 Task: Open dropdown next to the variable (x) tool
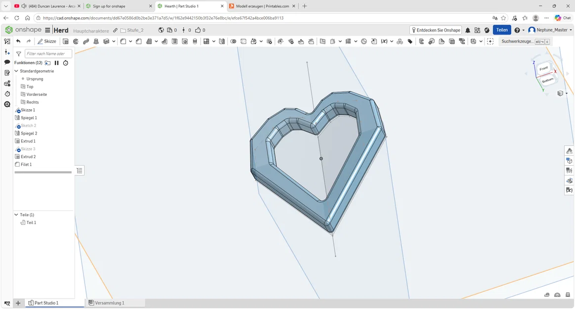click(x=391, y=42)
